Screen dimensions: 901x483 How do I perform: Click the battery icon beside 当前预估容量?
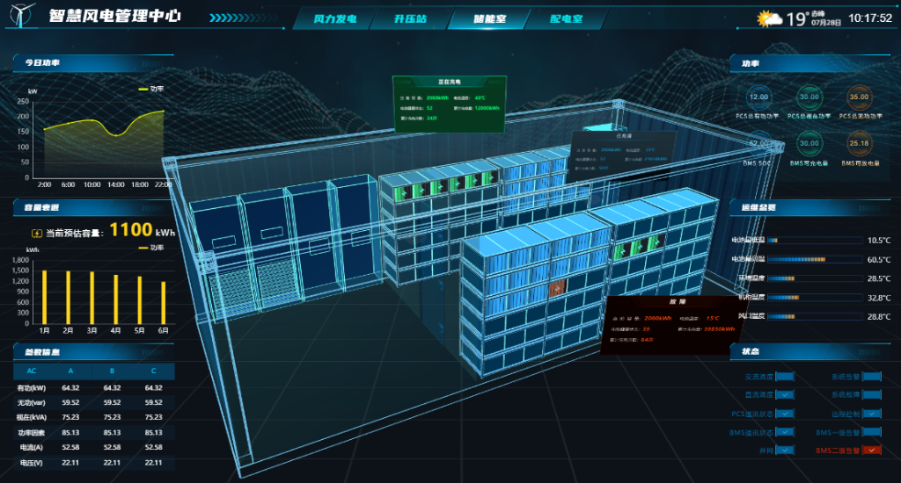pyautogui.click(x=37, y=233)
